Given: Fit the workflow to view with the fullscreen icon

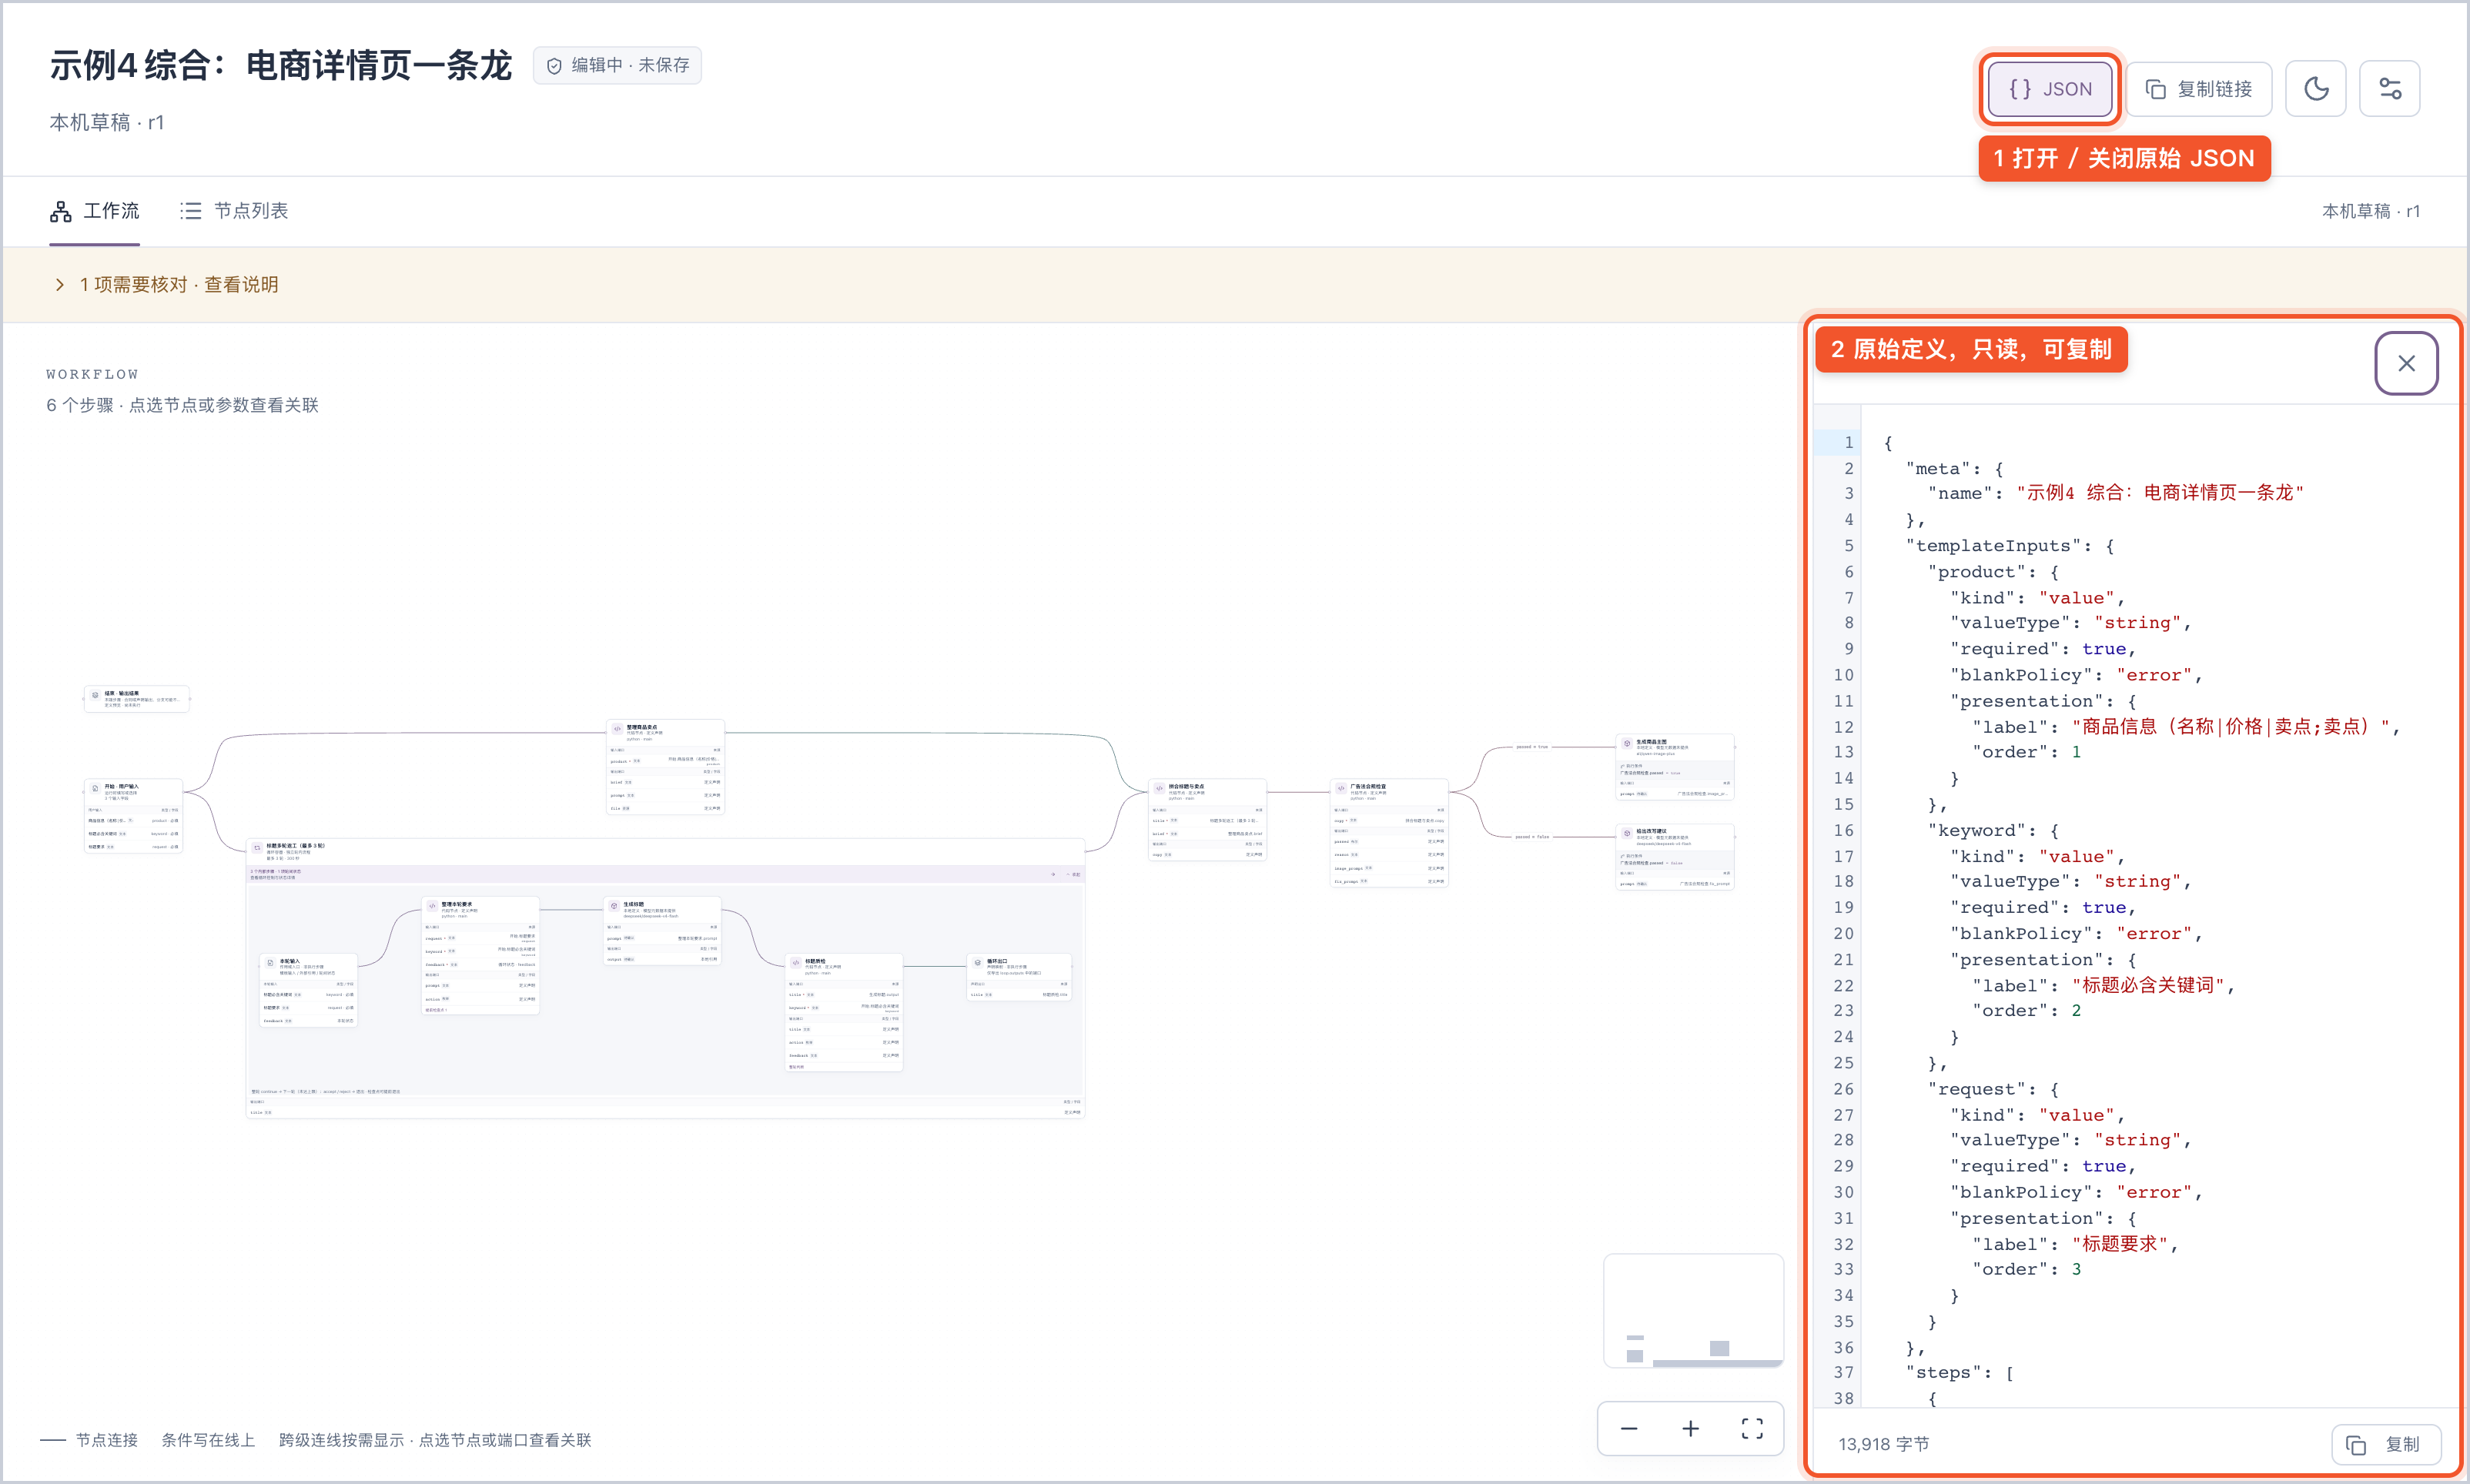Looking at the screenshot, I should click(1752, 1428).
